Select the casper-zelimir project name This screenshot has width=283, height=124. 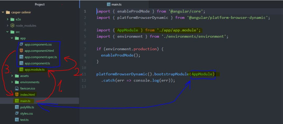pyautogui.click(x=21, y=12)
